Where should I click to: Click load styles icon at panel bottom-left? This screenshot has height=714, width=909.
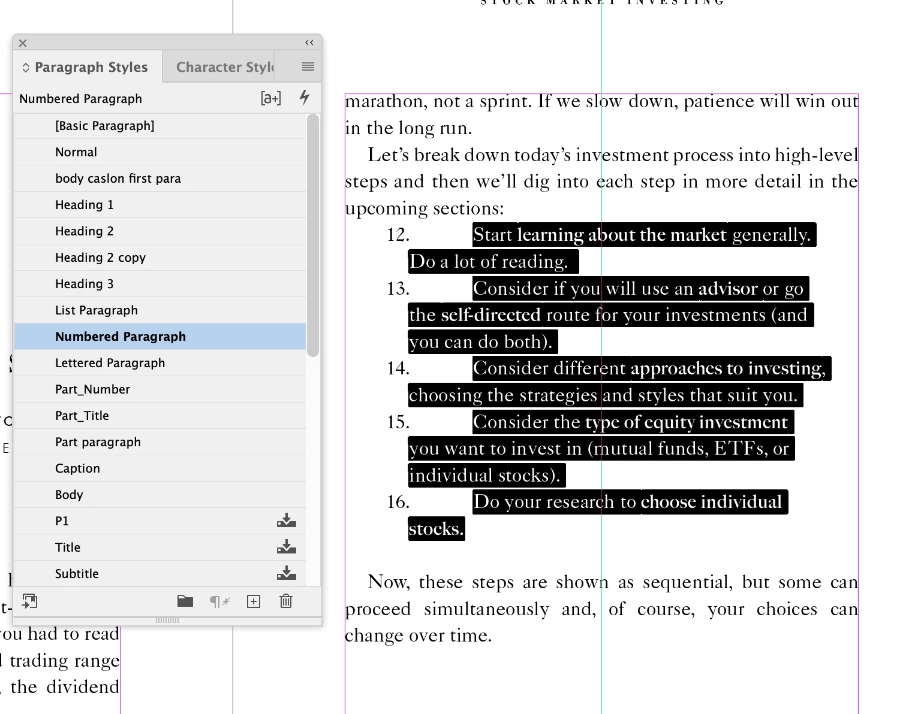point(29,601)
